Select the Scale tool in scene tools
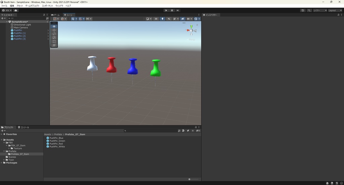Image resolution: width=344 pixels, height=185 pixels. click(x=54, y=38)
